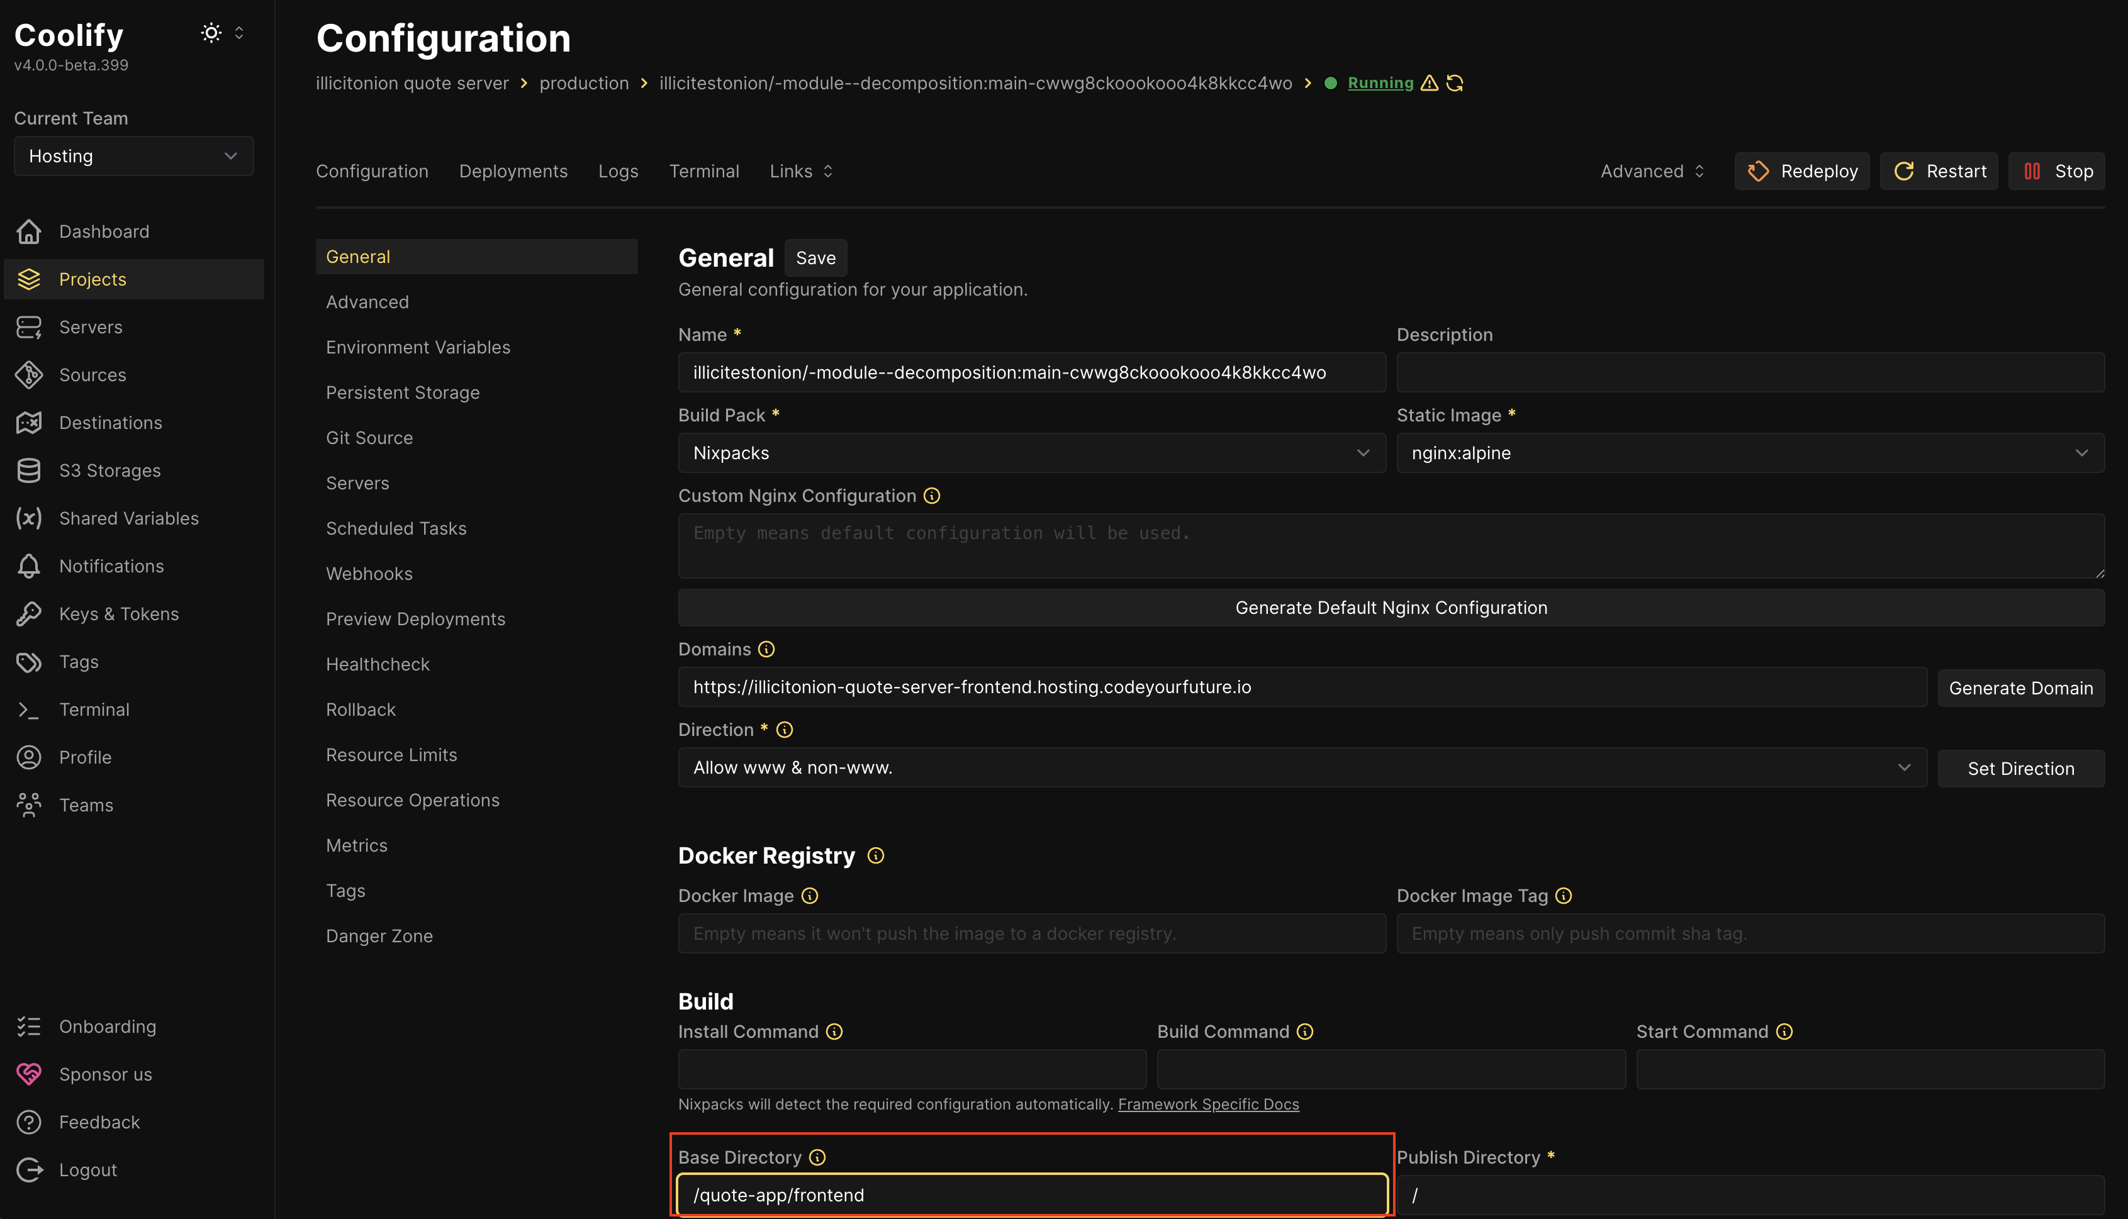The image size is (2128, 1219).
Task: Click the Sponsor us heart icon
Action: coord(30,1073)
